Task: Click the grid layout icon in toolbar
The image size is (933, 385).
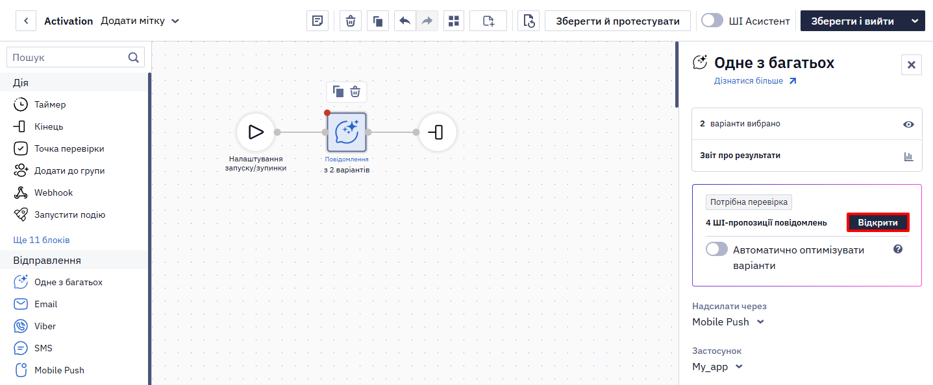Action: [x=454, y=21]
